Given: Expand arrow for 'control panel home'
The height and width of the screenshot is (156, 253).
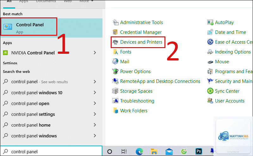Looking at the screenshot, I should (x=95, y=125).
